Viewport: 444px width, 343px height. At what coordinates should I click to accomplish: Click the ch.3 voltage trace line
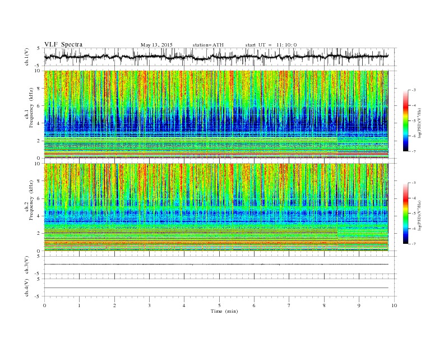click(216, 265)
